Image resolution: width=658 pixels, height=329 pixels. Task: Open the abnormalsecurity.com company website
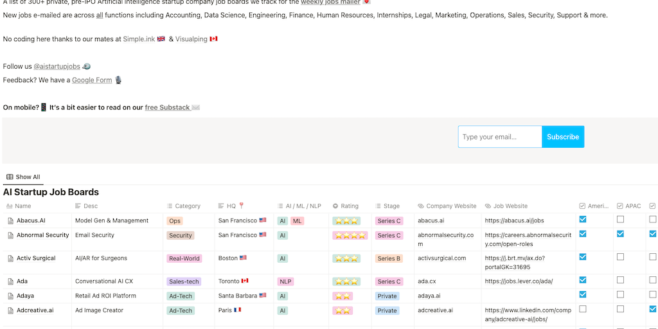tap(446, 240)
